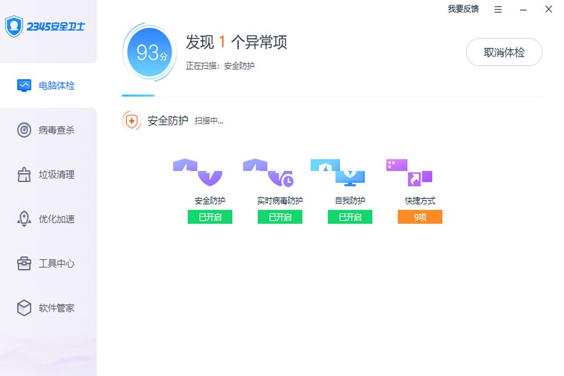Click the 取消体检 cancel button
The image size is (564, 376).
[x=504, y=52]
